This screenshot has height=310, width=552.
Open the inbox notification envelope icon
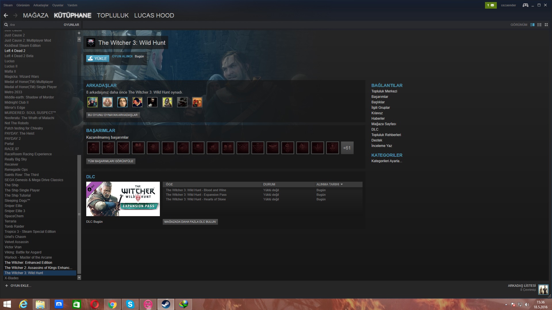tap(491, 5)
